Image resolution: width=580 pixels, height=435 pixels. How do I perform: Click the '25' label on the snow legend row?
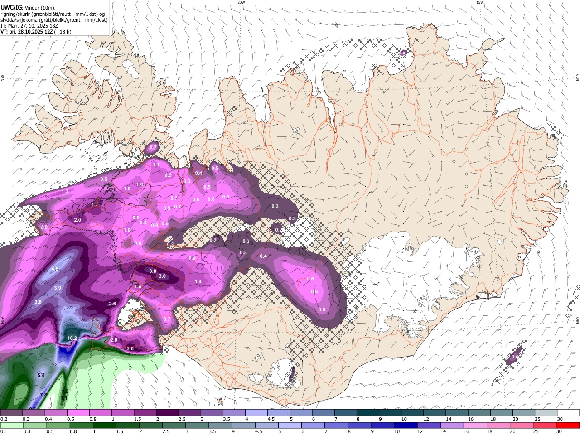537,419
